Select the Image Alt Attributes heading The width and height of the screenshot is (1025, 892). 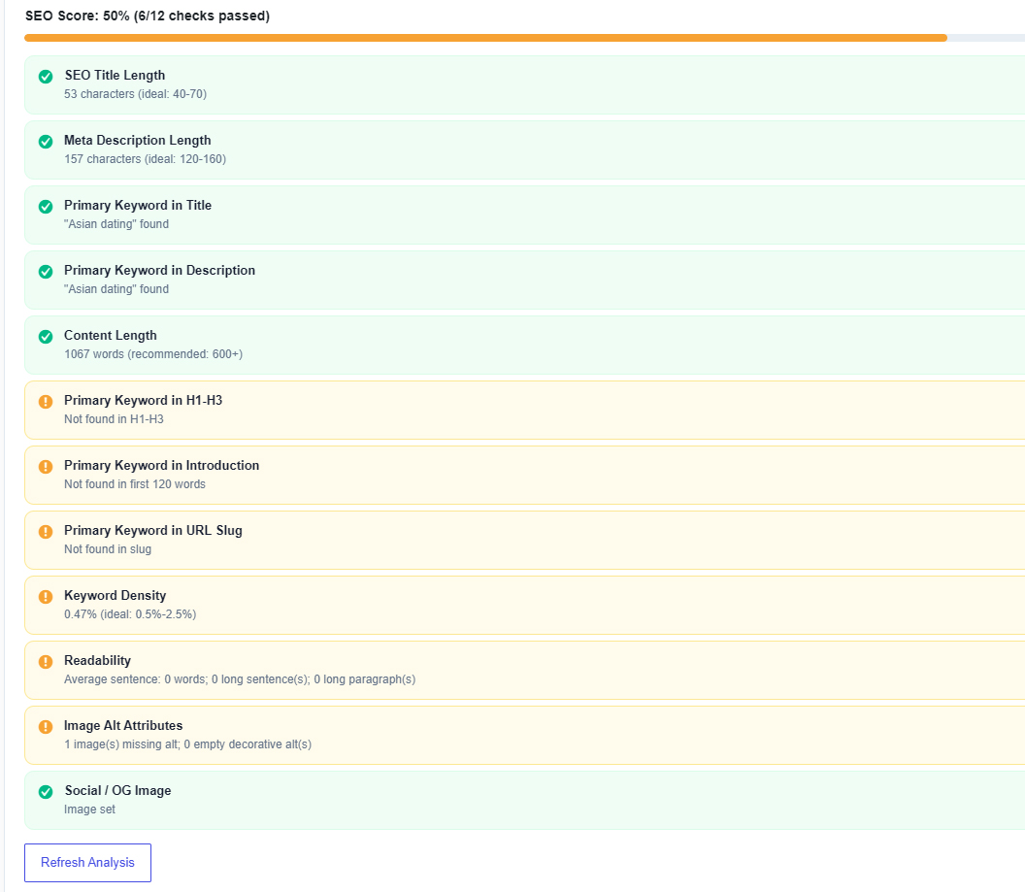click(123, 725)
